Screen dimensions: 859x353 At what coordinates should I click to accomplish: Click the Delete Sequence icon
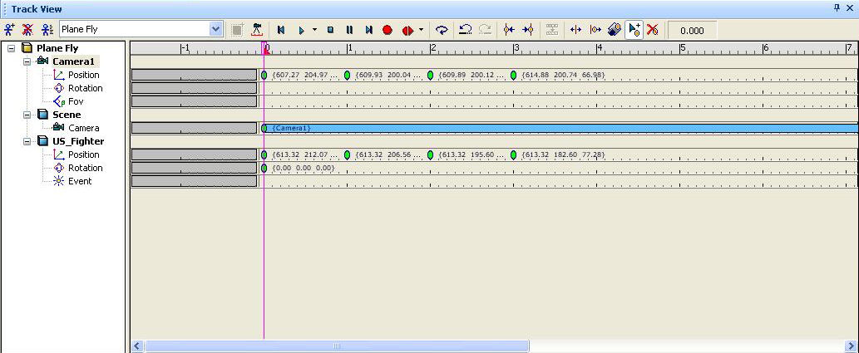27,30
